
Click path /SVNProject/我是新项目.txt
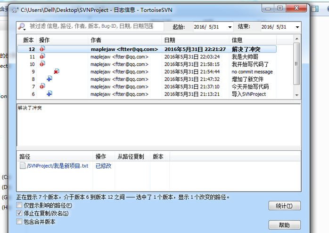coord(58,166)
